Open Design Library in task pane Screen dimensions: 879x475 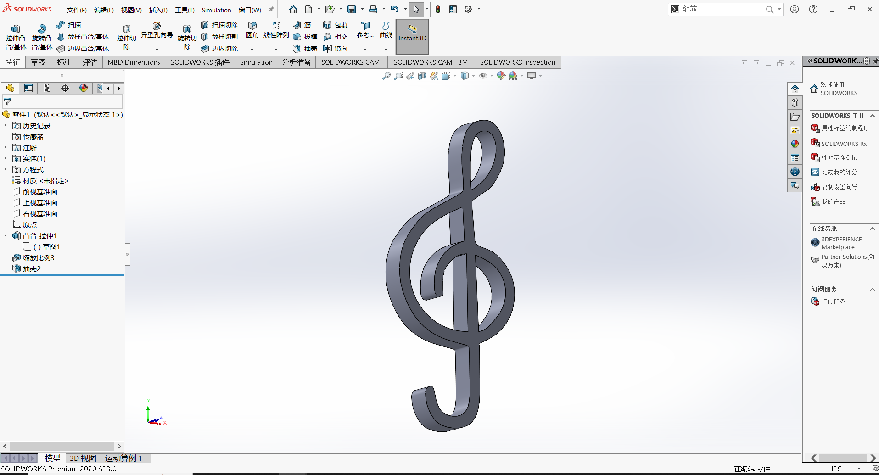point(795,103)
